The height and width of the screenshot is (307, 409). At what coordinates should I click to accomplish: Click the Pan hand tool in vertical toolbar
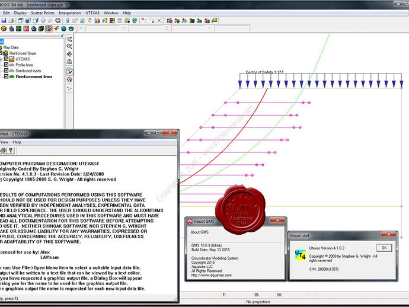(69, 39)
